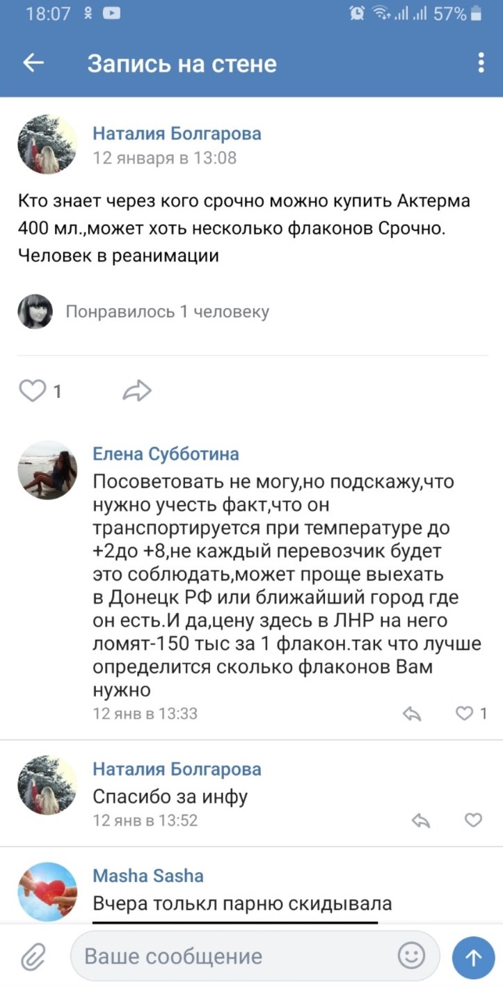Screen dimensions: 503x987
Task: Tap Елена Субботина's avatar thumbnail
Action: (x=47, y=470)
